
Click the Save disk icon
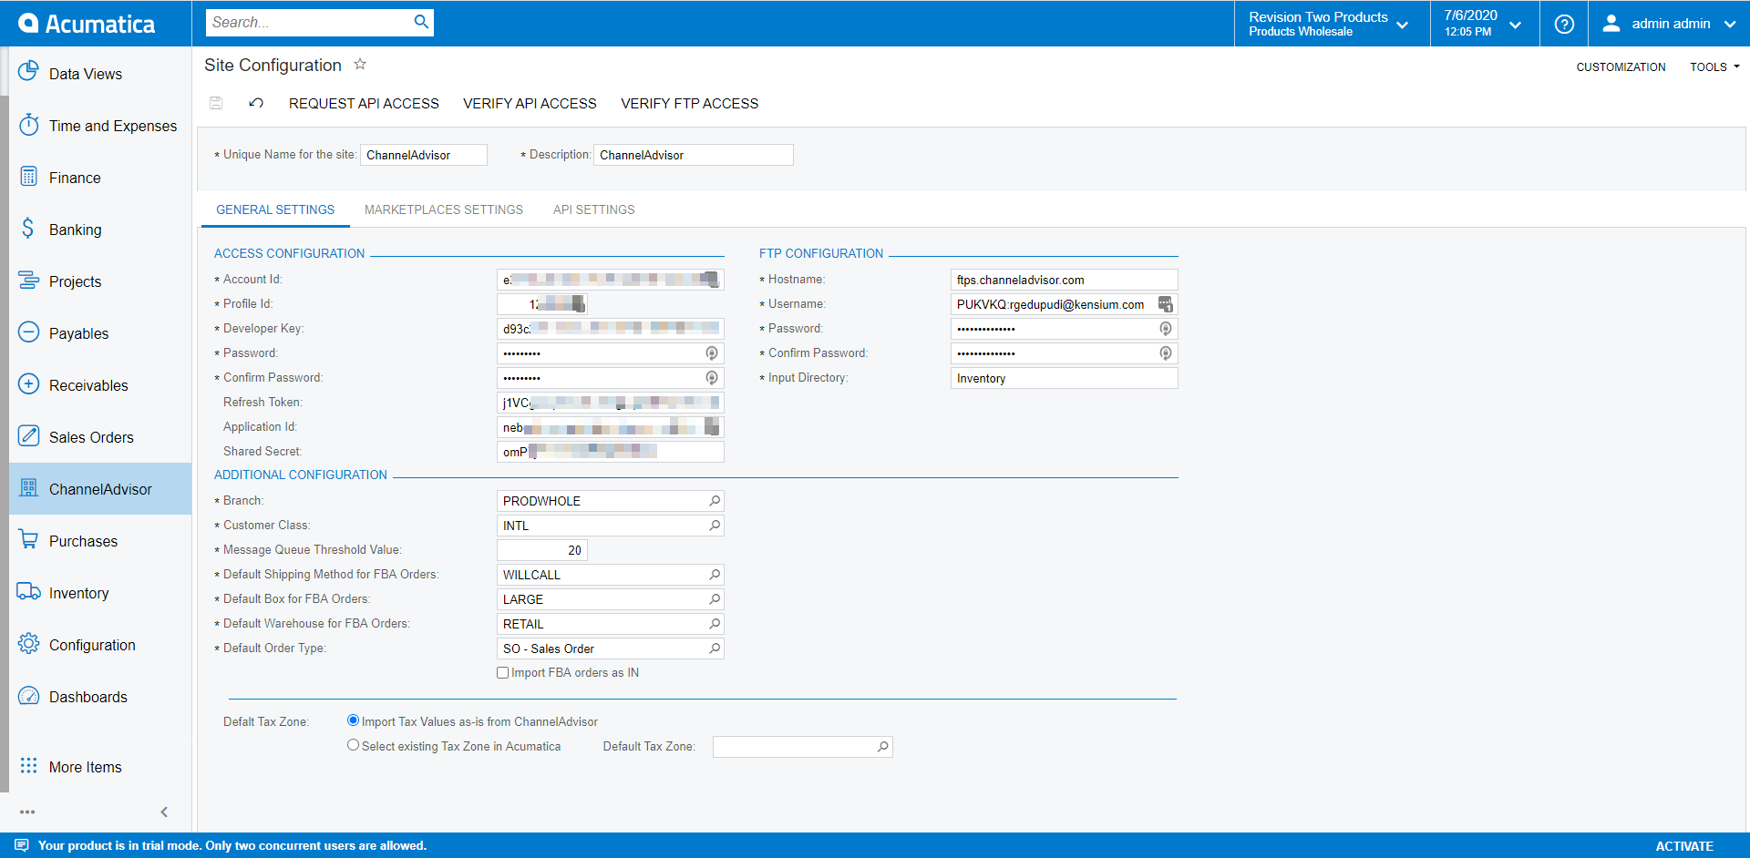pyautogui.click(x=216, y=103)
